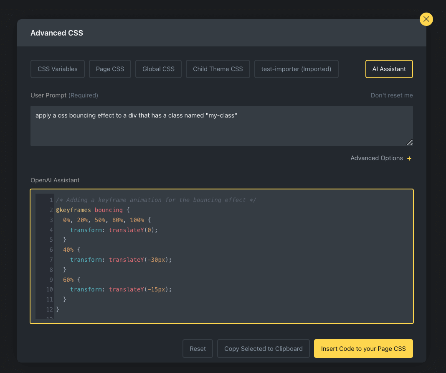Click the "@keyframes bouncing" code line
446x373 pixels.
tap(93, 210)
